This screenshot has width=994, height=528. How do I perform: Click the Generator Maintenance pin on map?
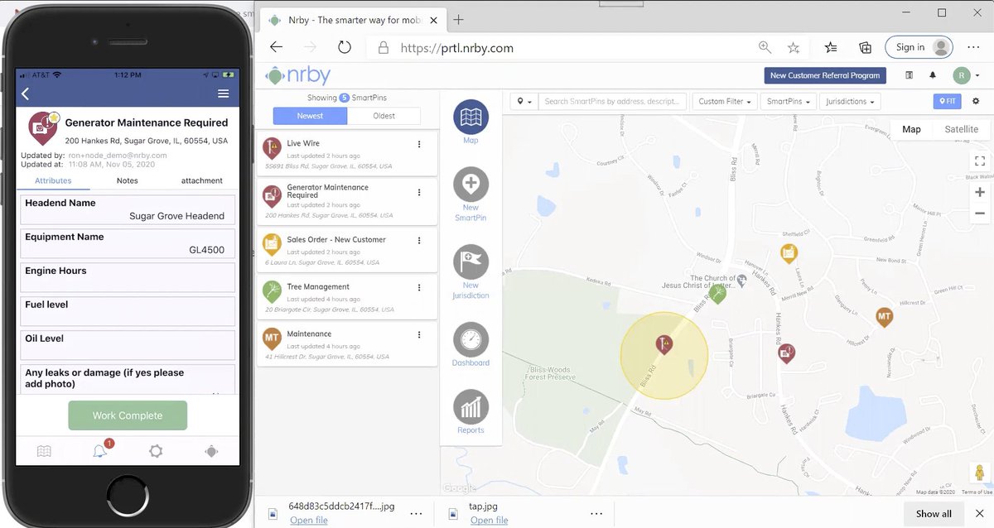coord(786,353)
